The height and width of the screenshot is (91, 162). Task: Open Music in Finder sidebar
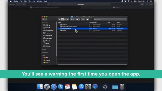46,43
